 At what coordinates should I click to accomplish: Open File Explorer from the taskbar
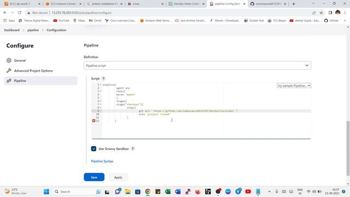[x=127, y=192]
